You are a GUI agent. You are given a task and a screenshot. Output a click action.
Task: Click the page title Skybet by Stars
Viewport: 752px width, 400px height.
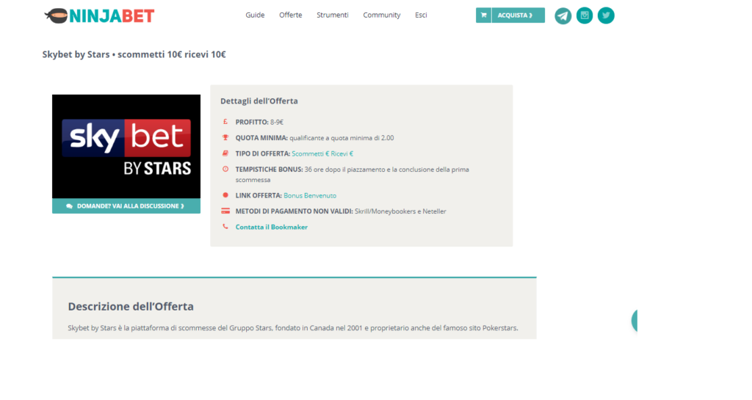(134, 54)
